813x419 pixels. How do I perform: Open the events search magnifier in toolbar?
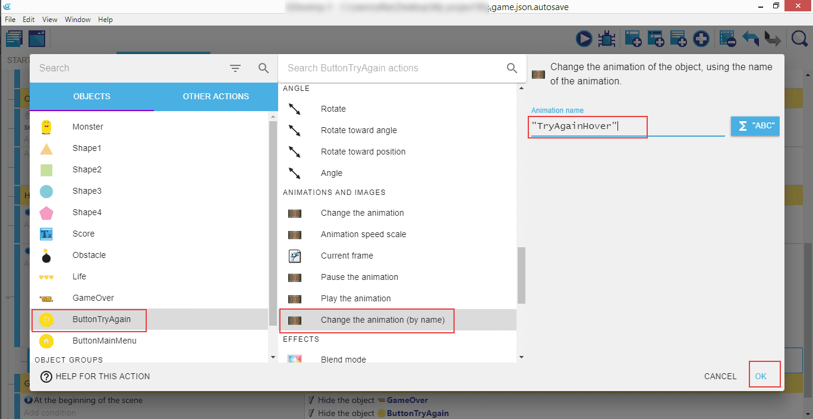pyautogui.click(x=799, y=39)
